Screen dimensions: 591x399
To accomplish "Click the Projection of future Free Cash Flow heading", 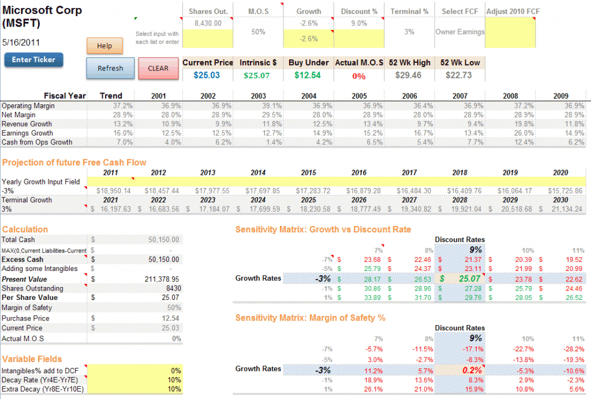I will point(74,163).
